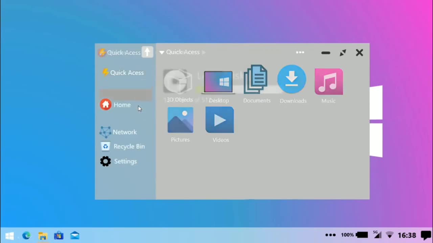433x243 pixels.
Task: Open the Windows Start menu
Action: tap(9, 236)
